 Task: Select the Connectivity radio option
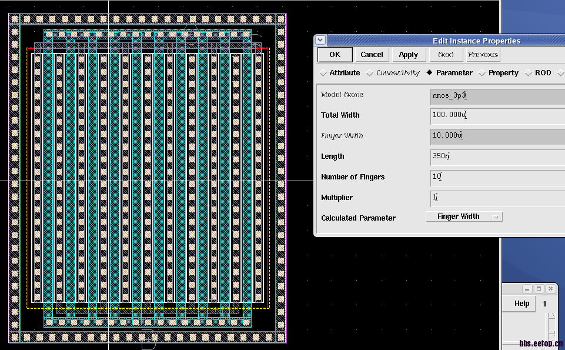tap(393, 73)
